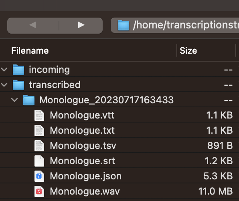Click the back navigation arrow
Screen dimensions: 239x201
33,25
